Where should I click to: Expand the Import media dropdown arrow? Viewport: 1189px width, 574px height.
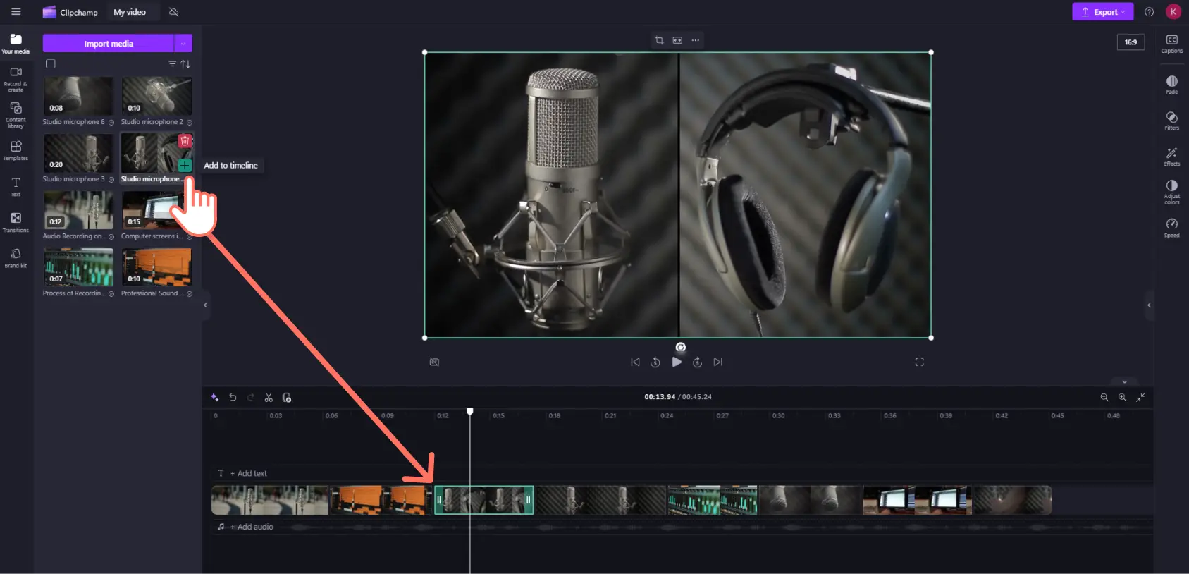point(183,44)
